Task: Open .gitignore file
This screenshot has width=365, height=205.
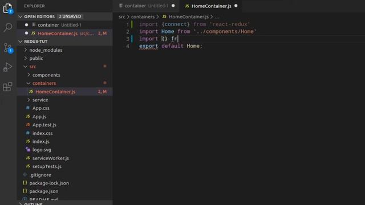Action: [x=40, y=175]
